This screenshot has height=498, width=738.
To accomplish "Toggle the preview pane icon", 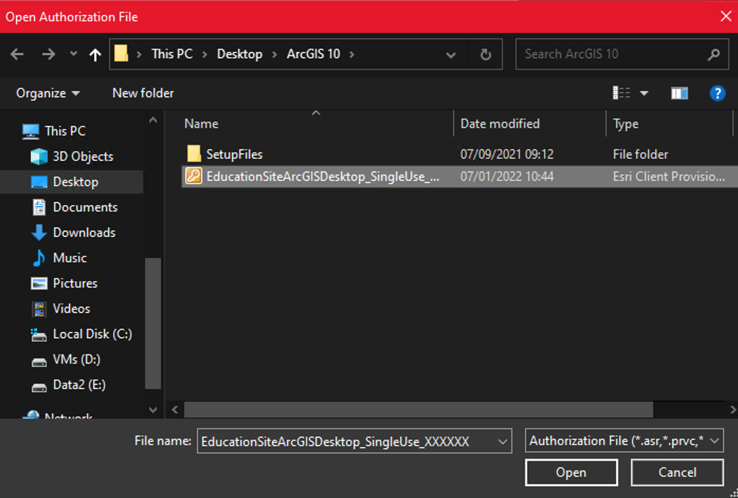I will click(x=679, y=94).
